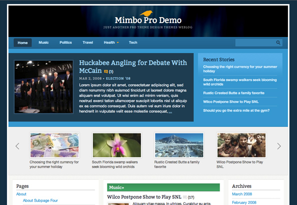Click comment icon next to Wilco headline
297x205 pixels.
185,197
